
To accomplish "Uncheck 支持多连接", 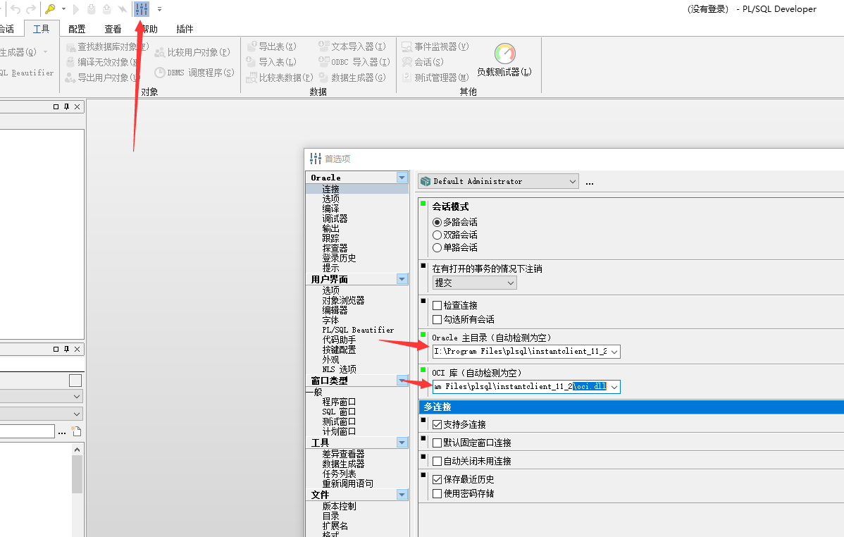I will [x=437, y=424].
